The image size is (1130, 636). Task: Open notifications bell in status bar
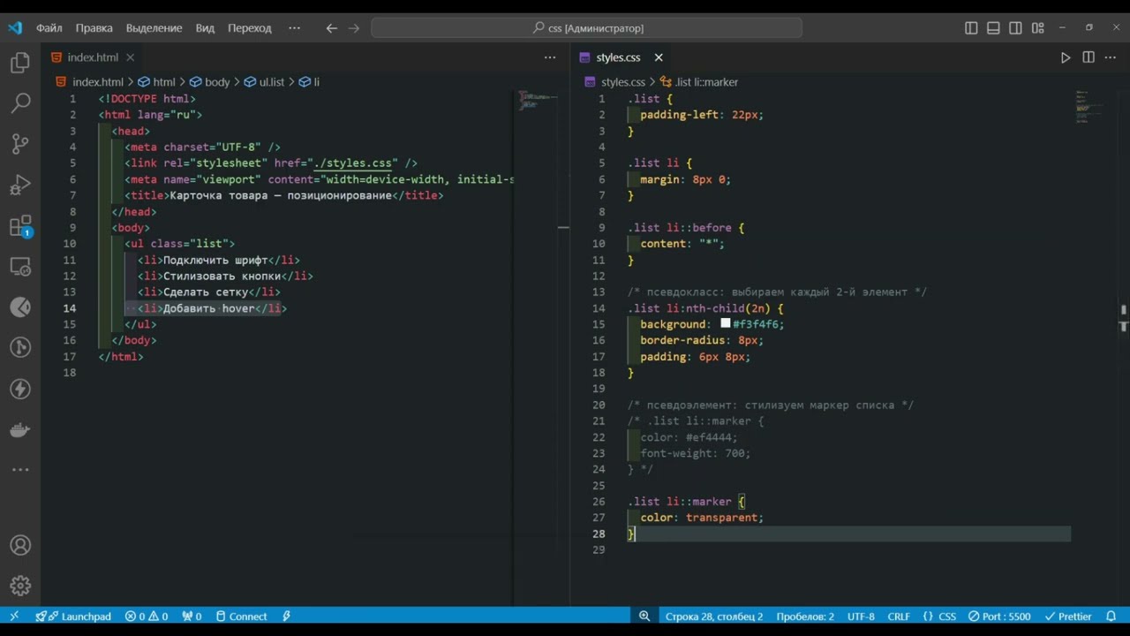1111,617
